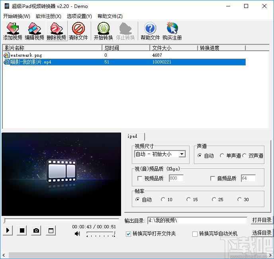Expand the 视频尺寸 size dropdown

182,154
